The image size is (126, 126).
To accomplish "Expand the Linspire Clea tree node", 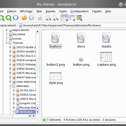I will (x=14, y=103).
